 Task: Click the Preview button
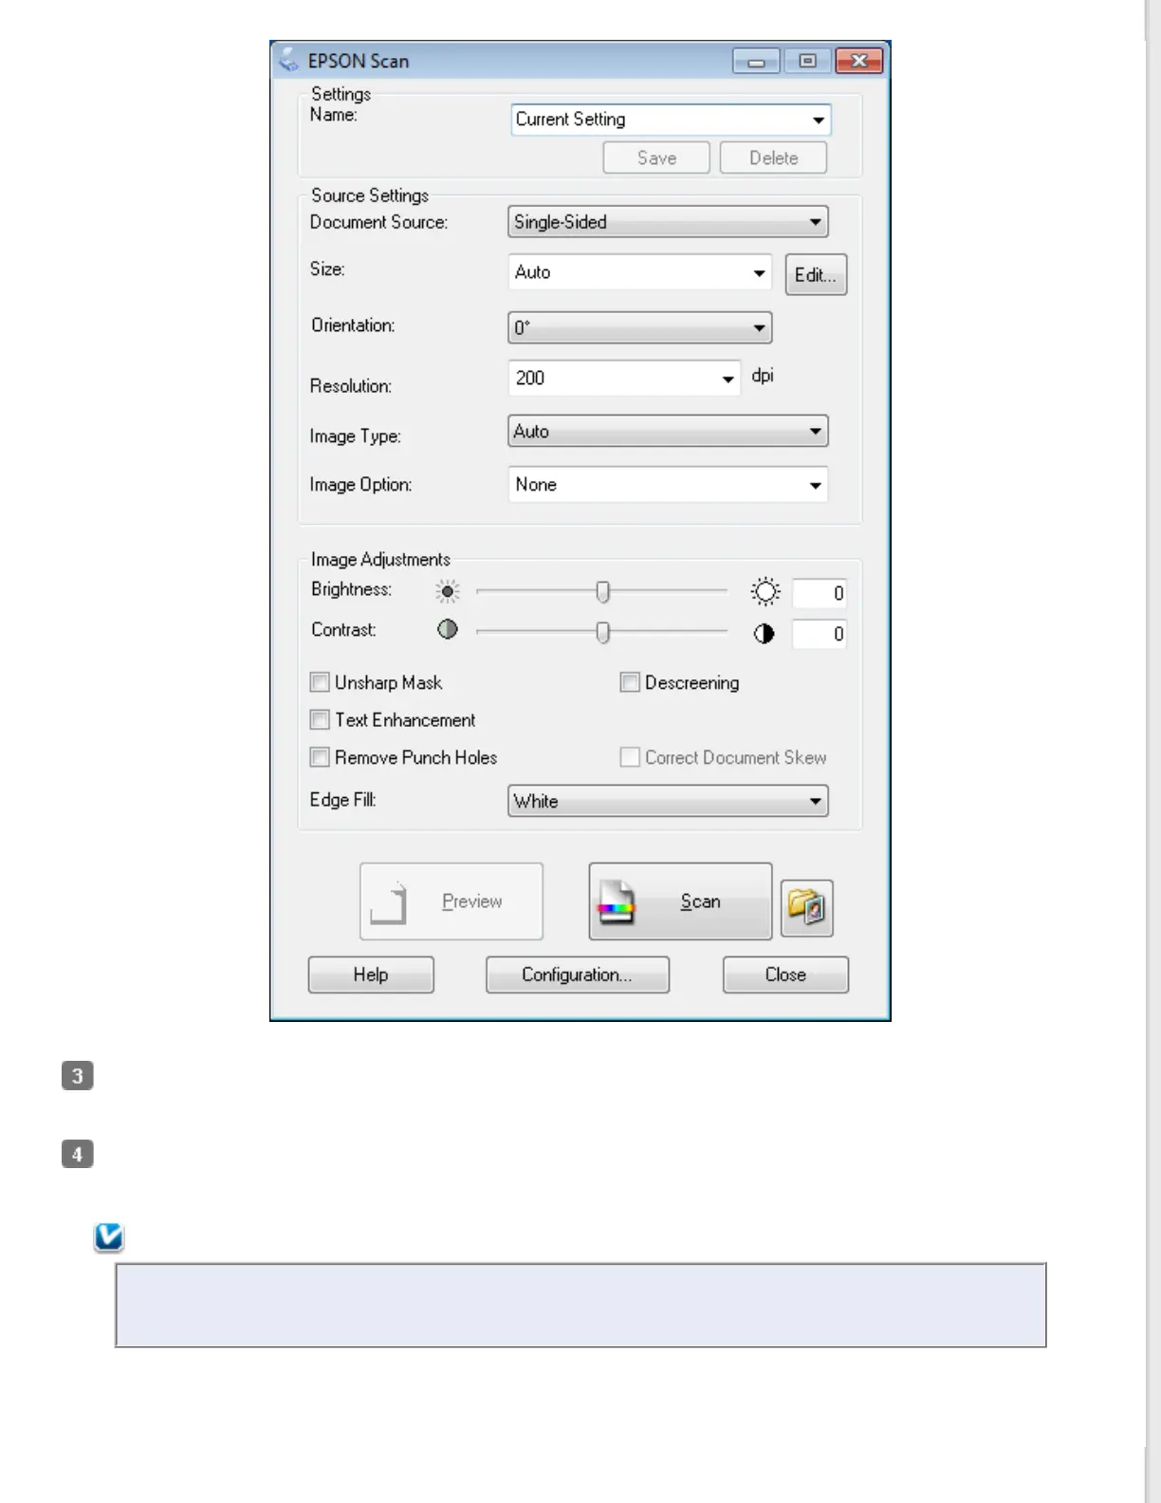click(x=451, y=901)
